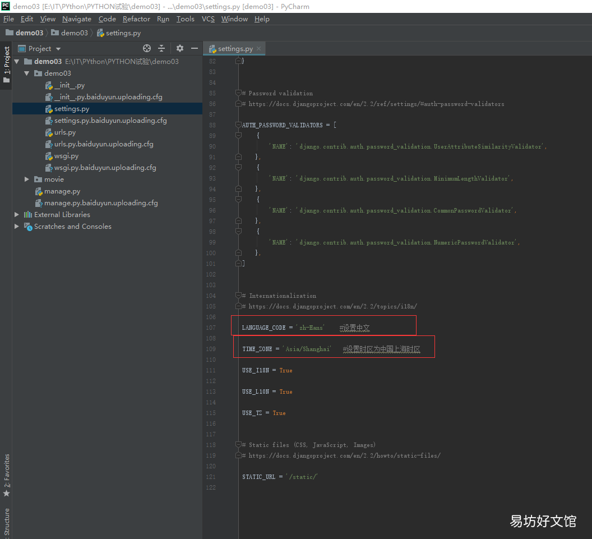Image resolution: width=592 pixels, height=539 pixels.
Task: Click the static-files docs URL comment
Action: point(341,455)
